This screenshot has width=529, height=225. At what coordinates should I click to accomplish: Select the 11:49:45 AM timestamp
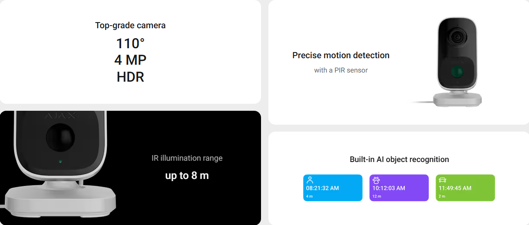click(455, 188)
